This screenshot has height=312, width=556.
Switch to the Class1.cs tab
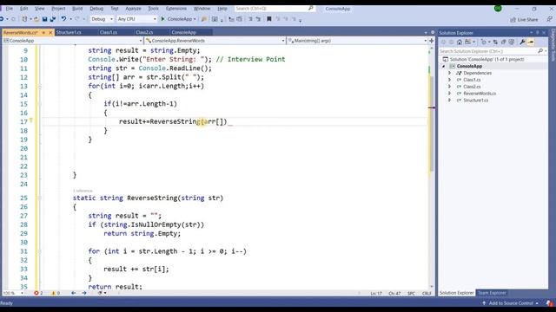(109, 32)
